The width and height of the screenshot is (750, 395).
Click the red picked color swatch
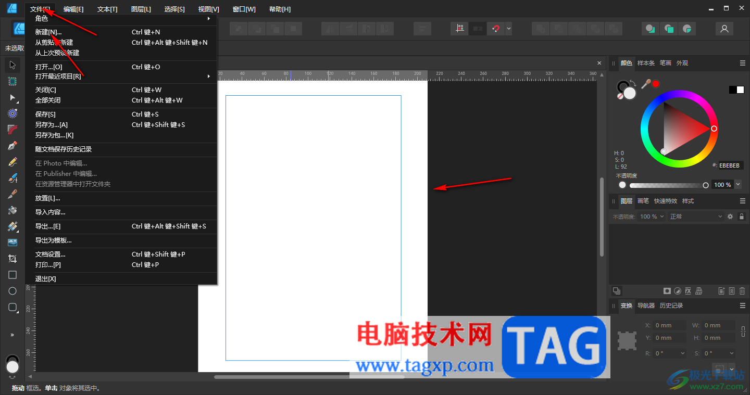coord(656,84)
